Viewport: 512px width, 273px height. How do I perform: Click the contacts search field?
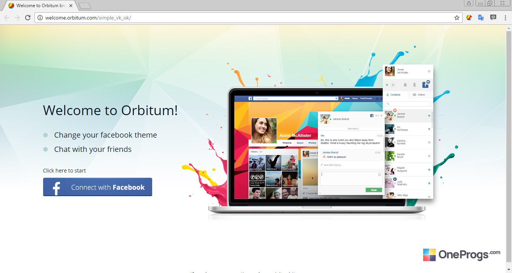point(408,104)
